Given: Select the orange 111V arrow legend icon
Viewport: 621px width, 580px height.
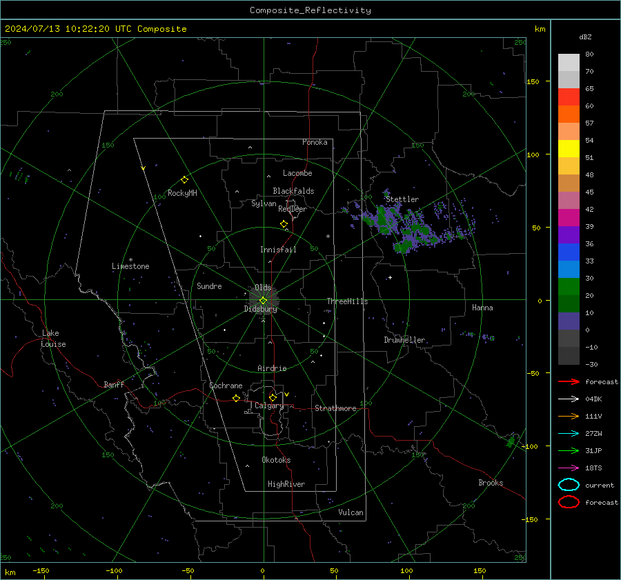Looking at the screenshot, I should pos(569,416).
